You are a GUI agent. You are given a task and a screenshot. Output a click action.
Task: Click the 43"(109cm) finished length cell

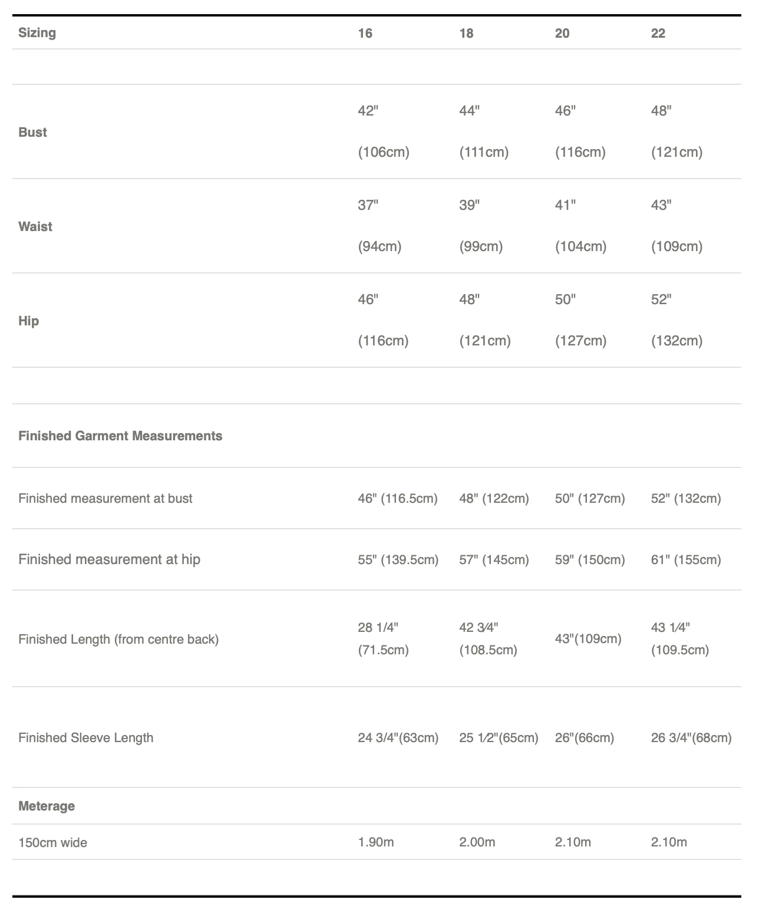click(588, 639)
